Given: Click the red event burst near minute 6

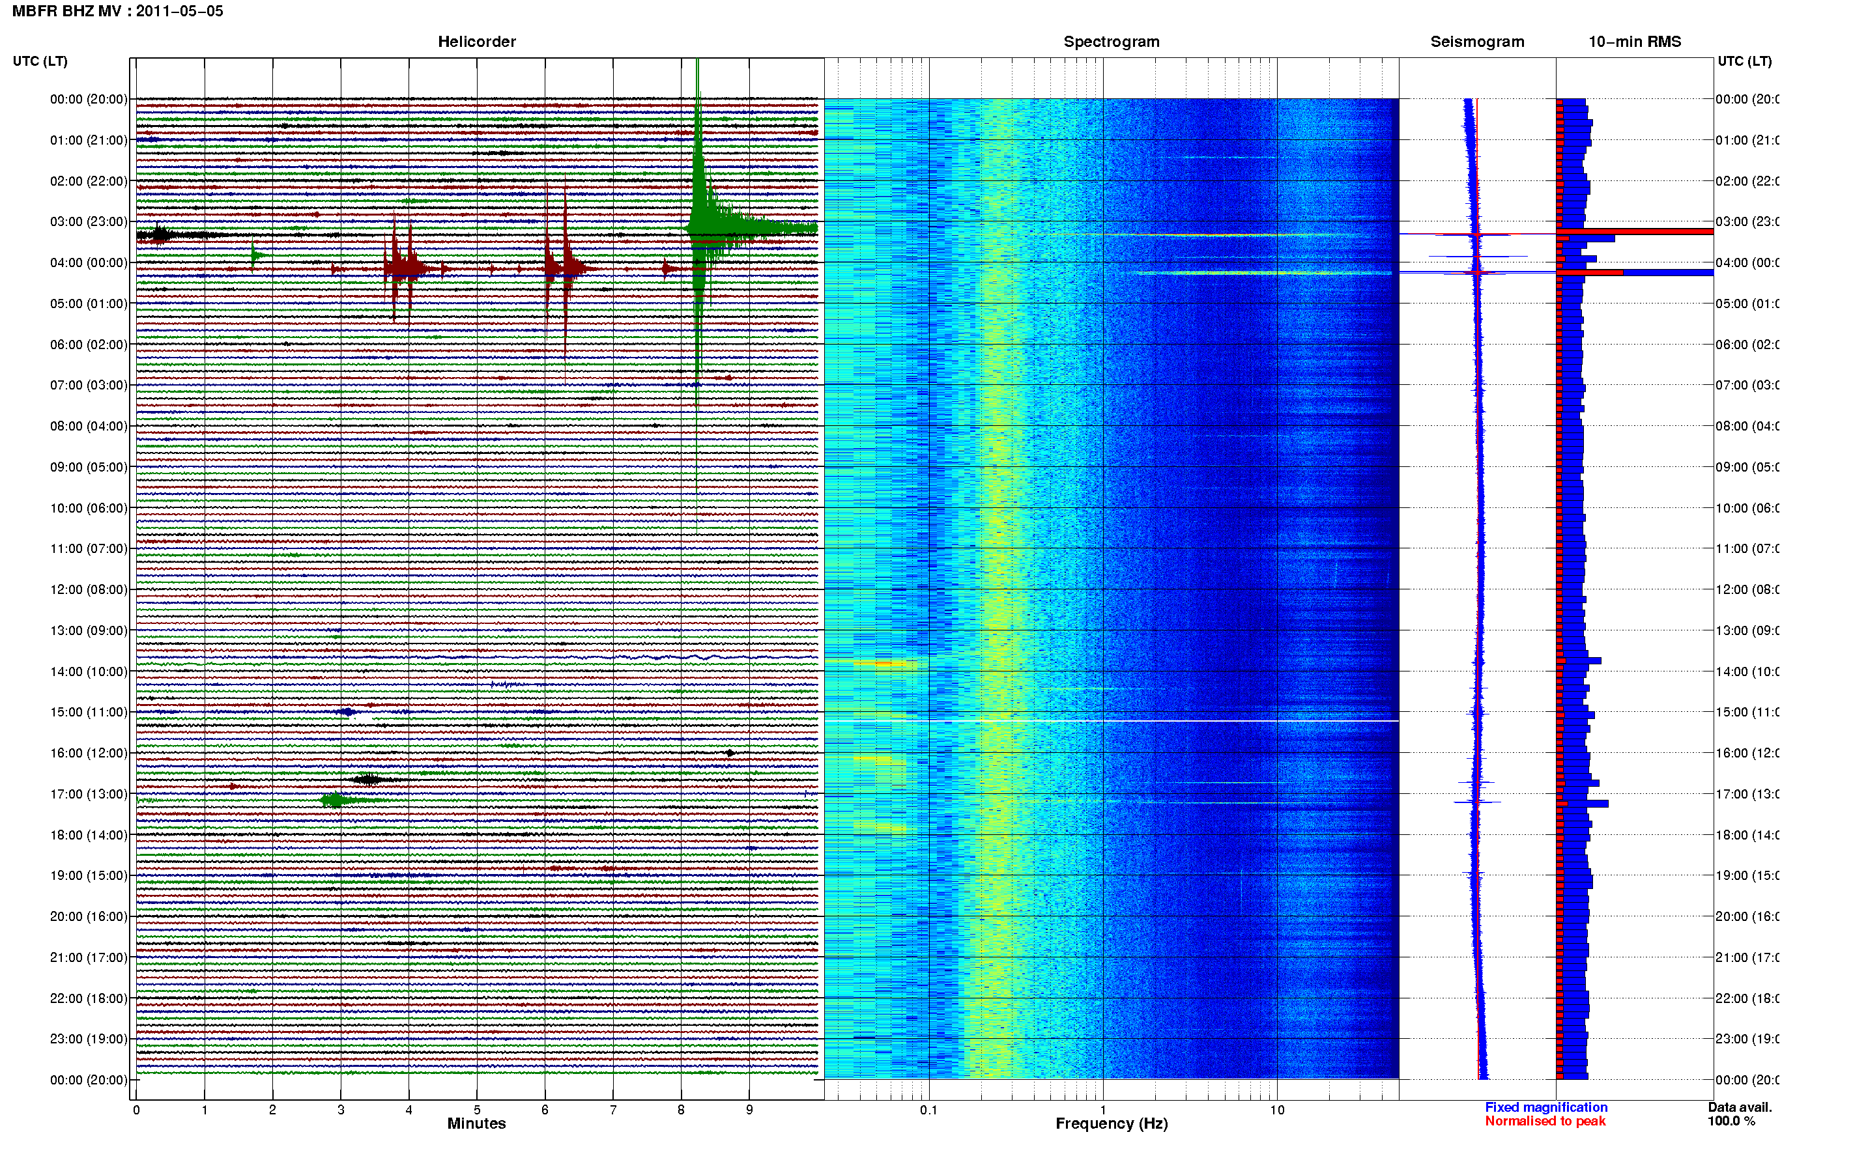Looking at the screenshot, I should point(564,268).
